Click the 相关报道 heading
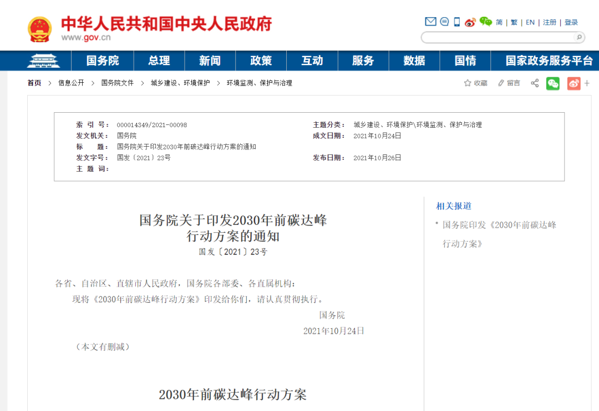This screenshot has height=411, width=599. 454,206
